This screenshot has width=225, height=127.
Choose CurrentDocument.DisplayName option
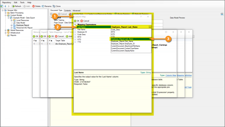coord(131,51)
